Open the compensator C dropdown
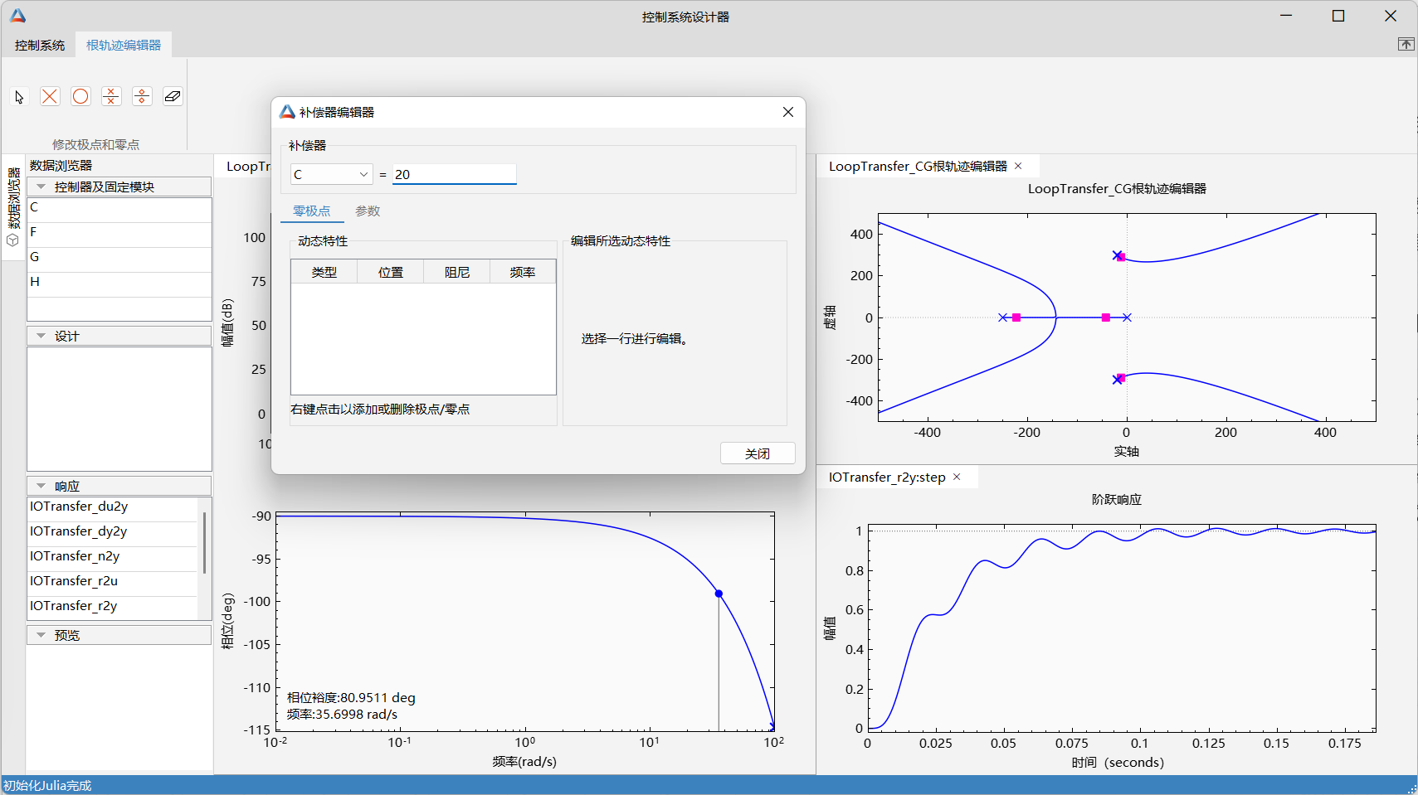Image resolution: width=1418 pixels, height=795 pixels. (331, 174)
